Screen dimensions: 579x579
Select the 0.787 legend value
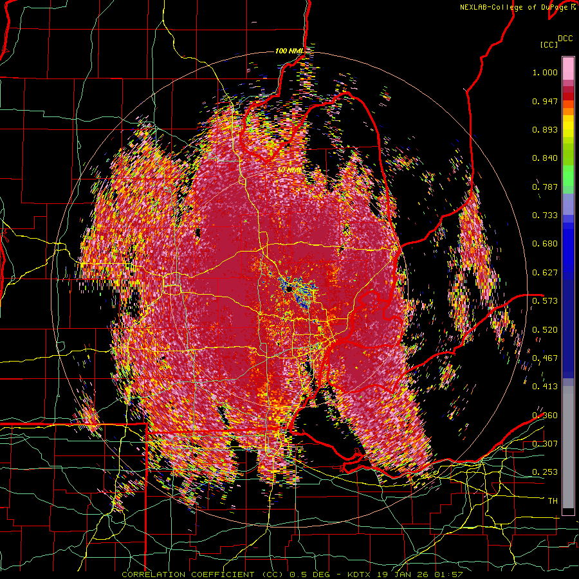pyautogui.click(x=545, y=187)
